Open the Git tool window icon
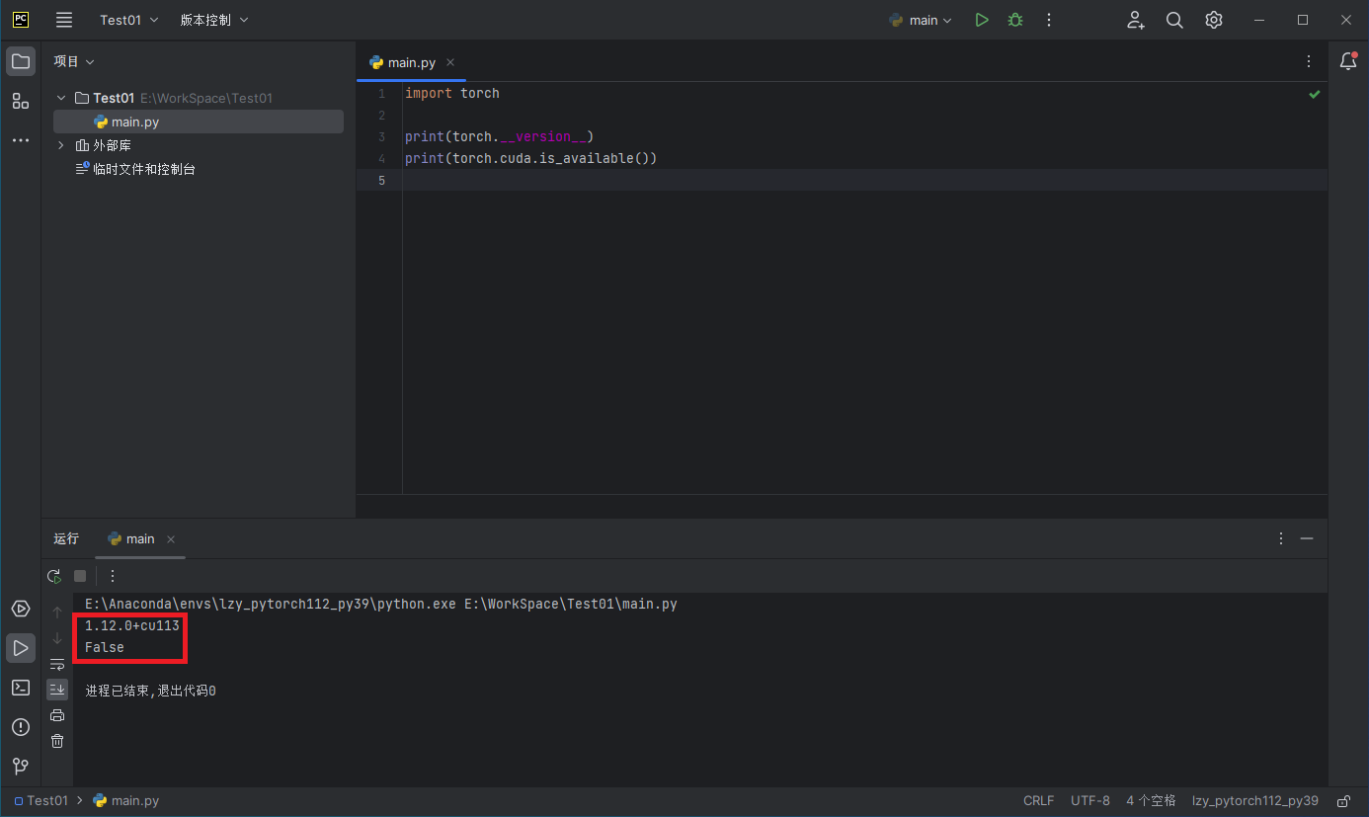 [21, 767]
